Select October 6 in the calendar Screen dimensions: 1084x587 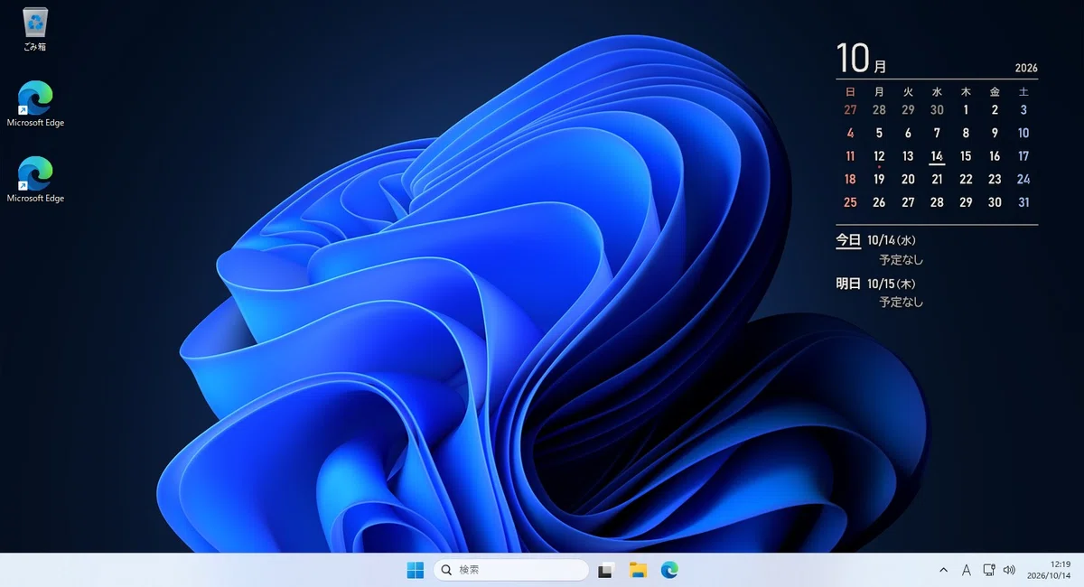click(x=908, y=133)
